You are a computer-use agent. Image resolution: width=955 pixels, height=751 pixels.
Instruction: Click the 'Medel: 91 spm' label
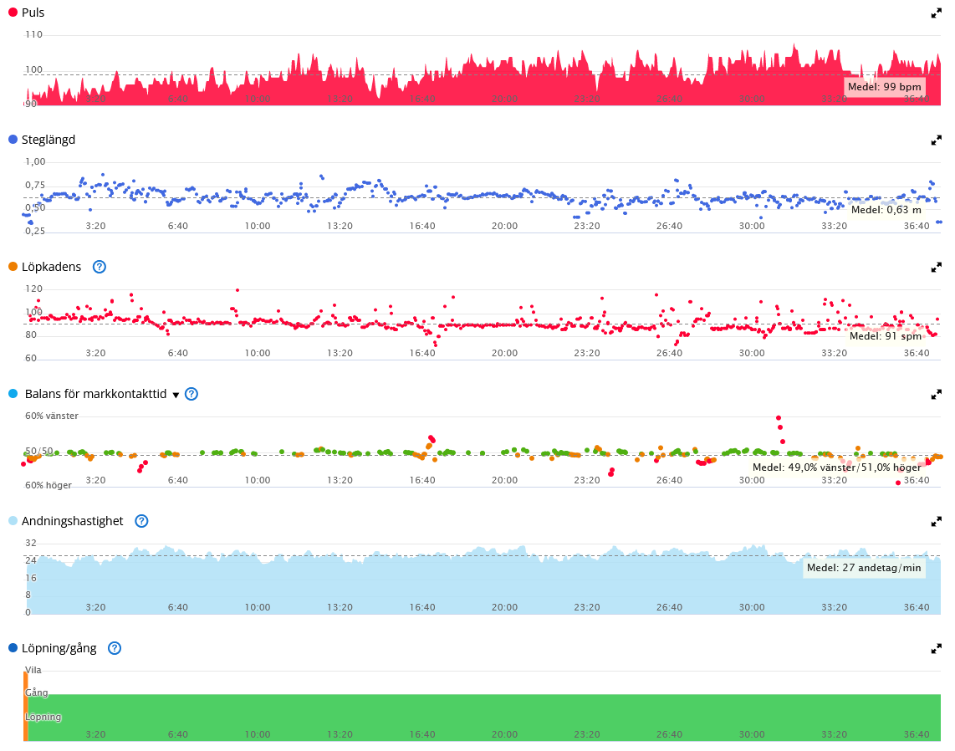click(886, 335)
